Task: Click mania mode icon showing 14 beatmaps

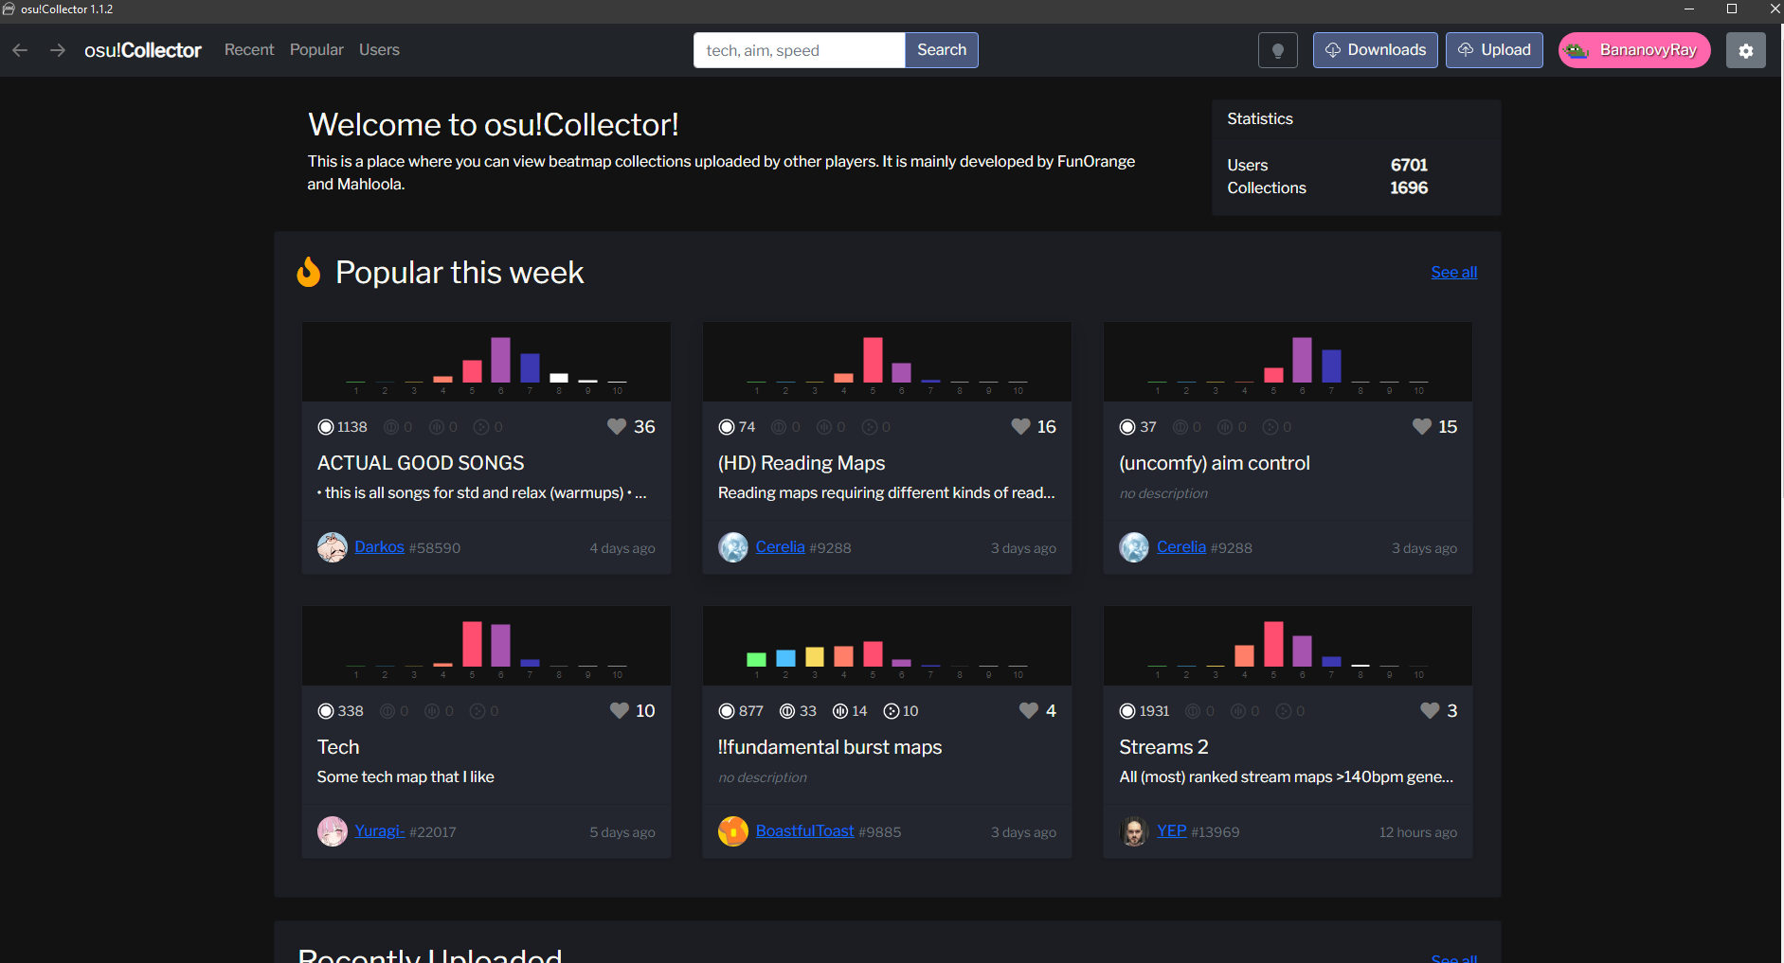Action: click(840, 711)
